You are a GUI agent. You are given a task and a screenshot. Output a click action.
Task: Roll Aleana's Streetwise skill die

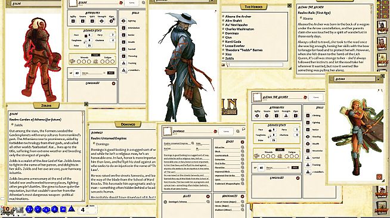click(308, 151)
